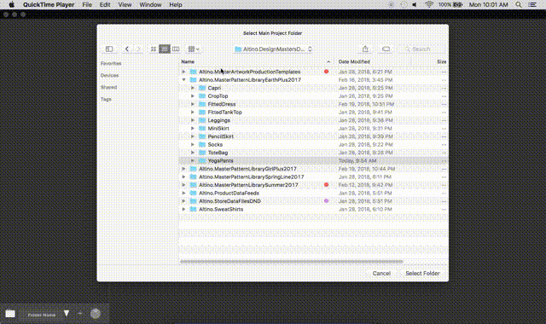546x324 pixels.
Task: Collapse Altino.MasterPatternLibraryEarthPlus2017 folder
Action: pos(183,79)
